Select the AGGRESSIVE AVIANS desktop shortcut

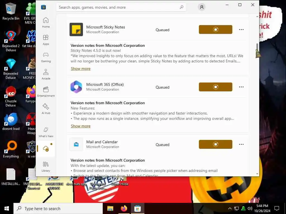[54, 183]
